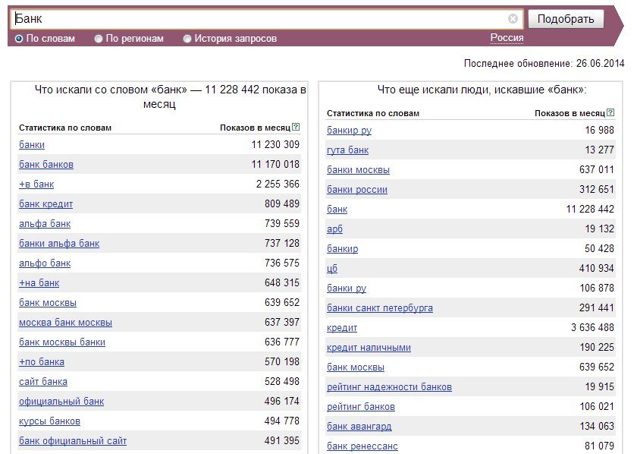Select the 'По регионам' radio button

tap(99, 39)
